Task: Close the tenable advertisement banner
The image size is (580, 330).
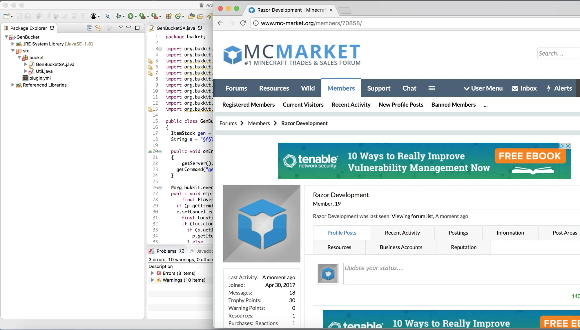Action: coord(568,146)
